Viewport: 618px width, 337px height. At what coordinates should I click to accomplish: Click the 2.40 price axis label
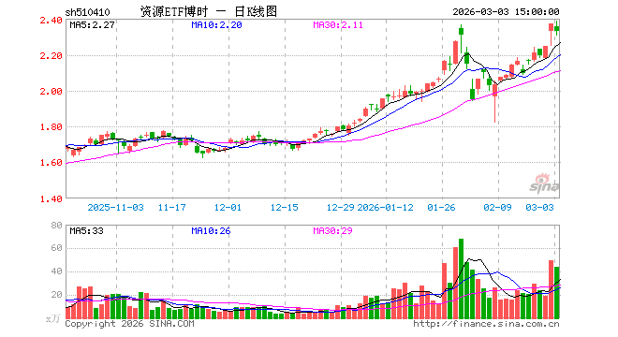tap(51, 20)
